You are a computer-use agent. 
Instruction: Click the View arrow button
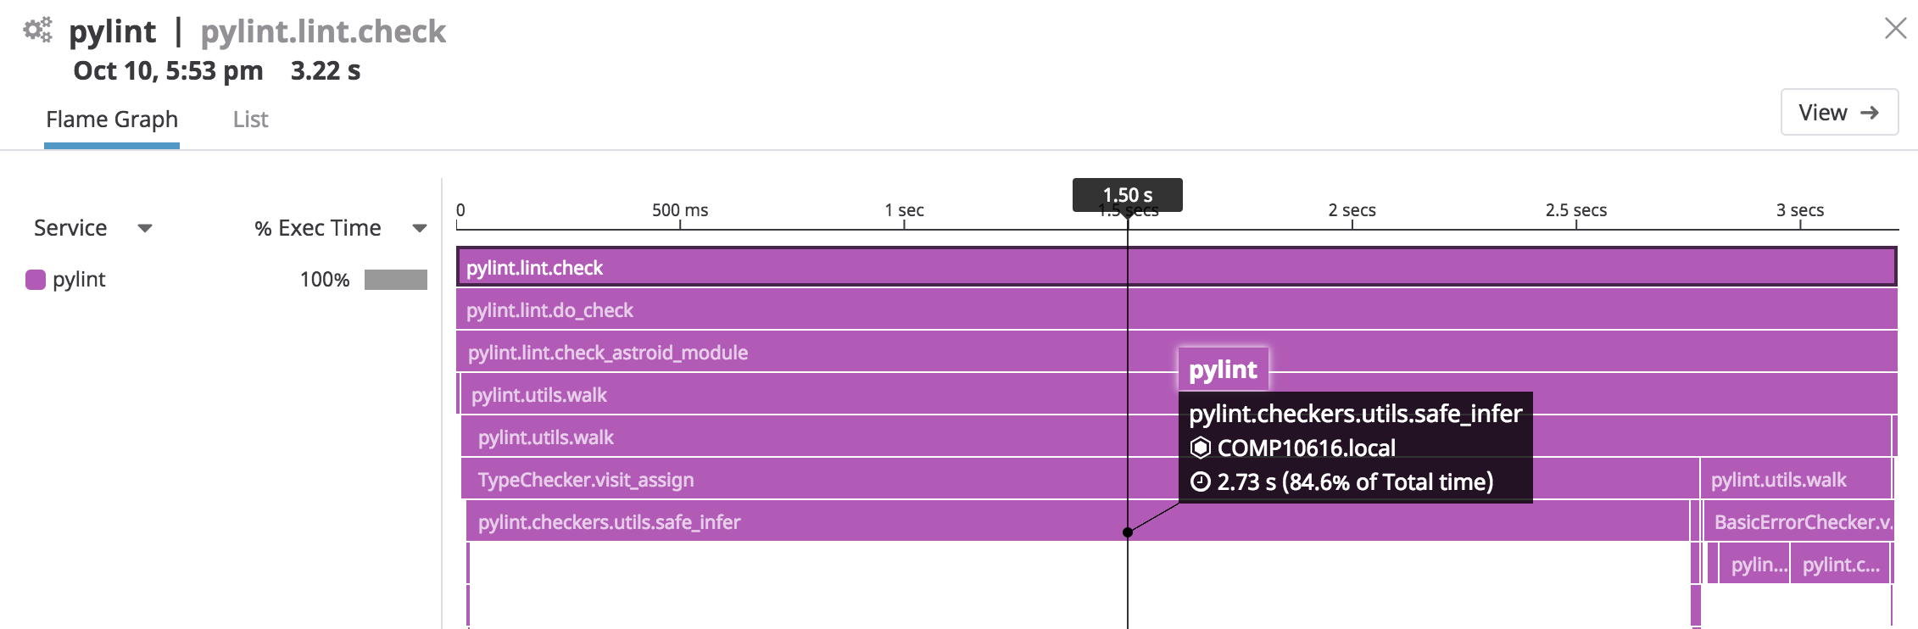(1839, 112)
